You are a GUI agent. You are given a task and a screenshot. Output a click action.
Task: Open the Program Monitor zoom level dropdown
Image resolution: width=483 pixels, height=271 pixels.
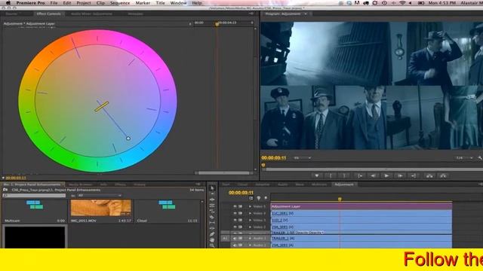(302, 158)
